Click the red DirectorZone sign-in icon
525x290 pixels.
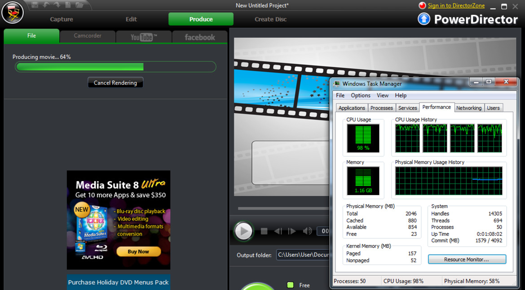tap(422, 5)
